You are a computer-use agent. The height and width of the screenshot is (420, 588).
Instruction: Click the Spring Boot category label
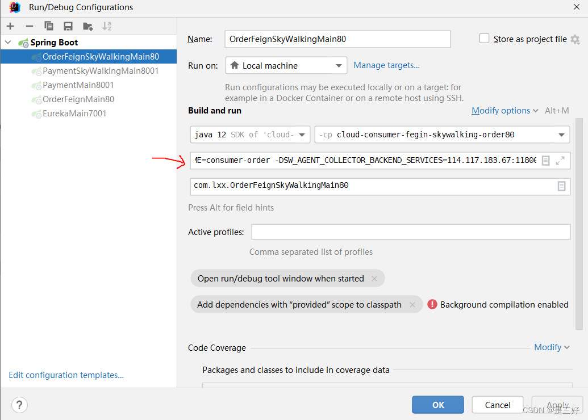point(54,43)
